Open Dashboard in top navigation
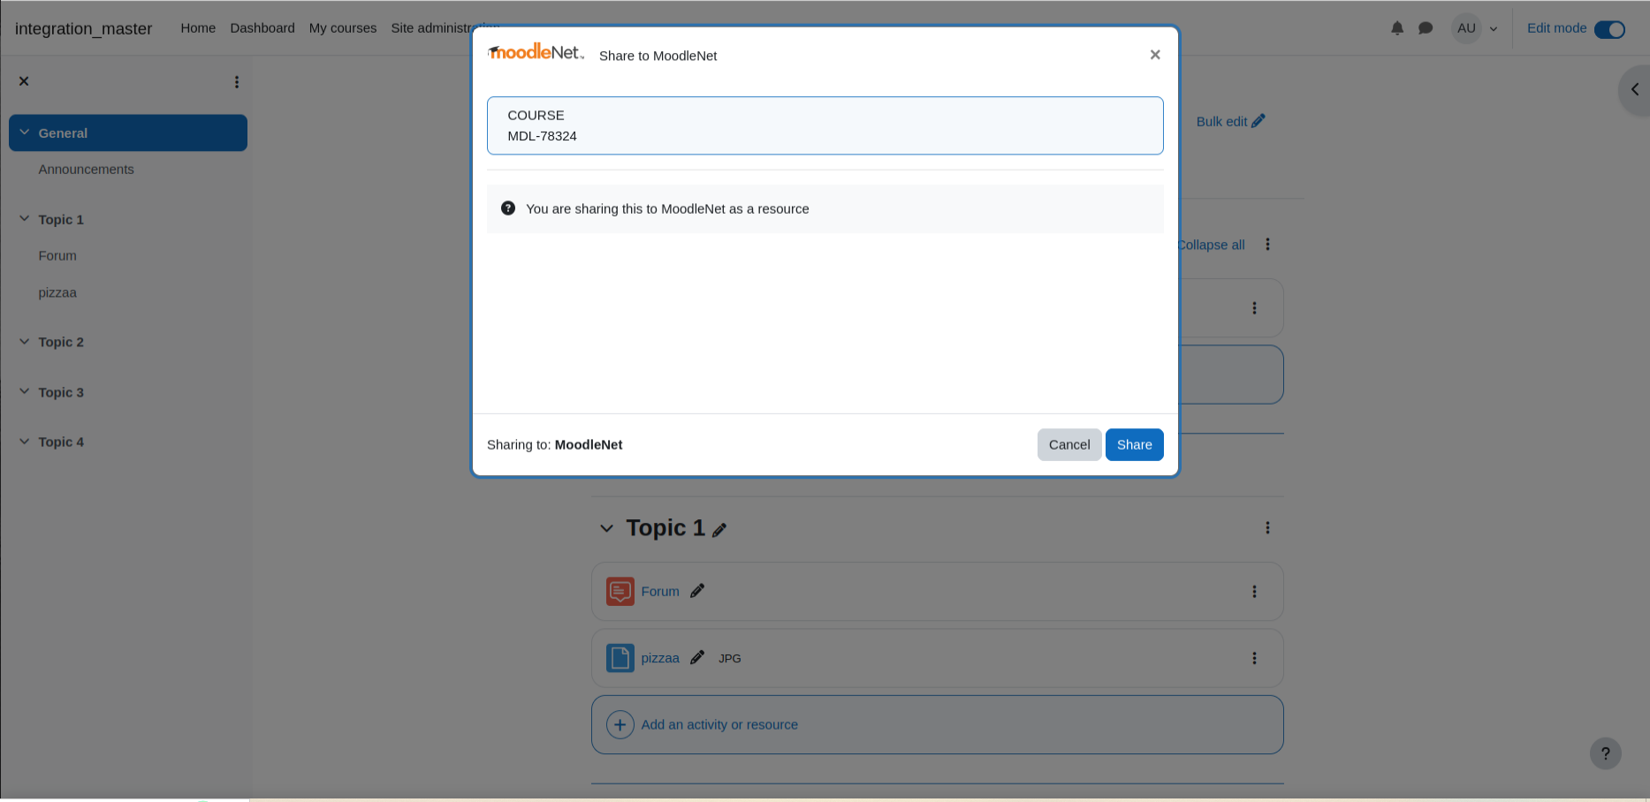This screenshot has width=1650, height=802. pyautogui.click(x=262, y=28)
